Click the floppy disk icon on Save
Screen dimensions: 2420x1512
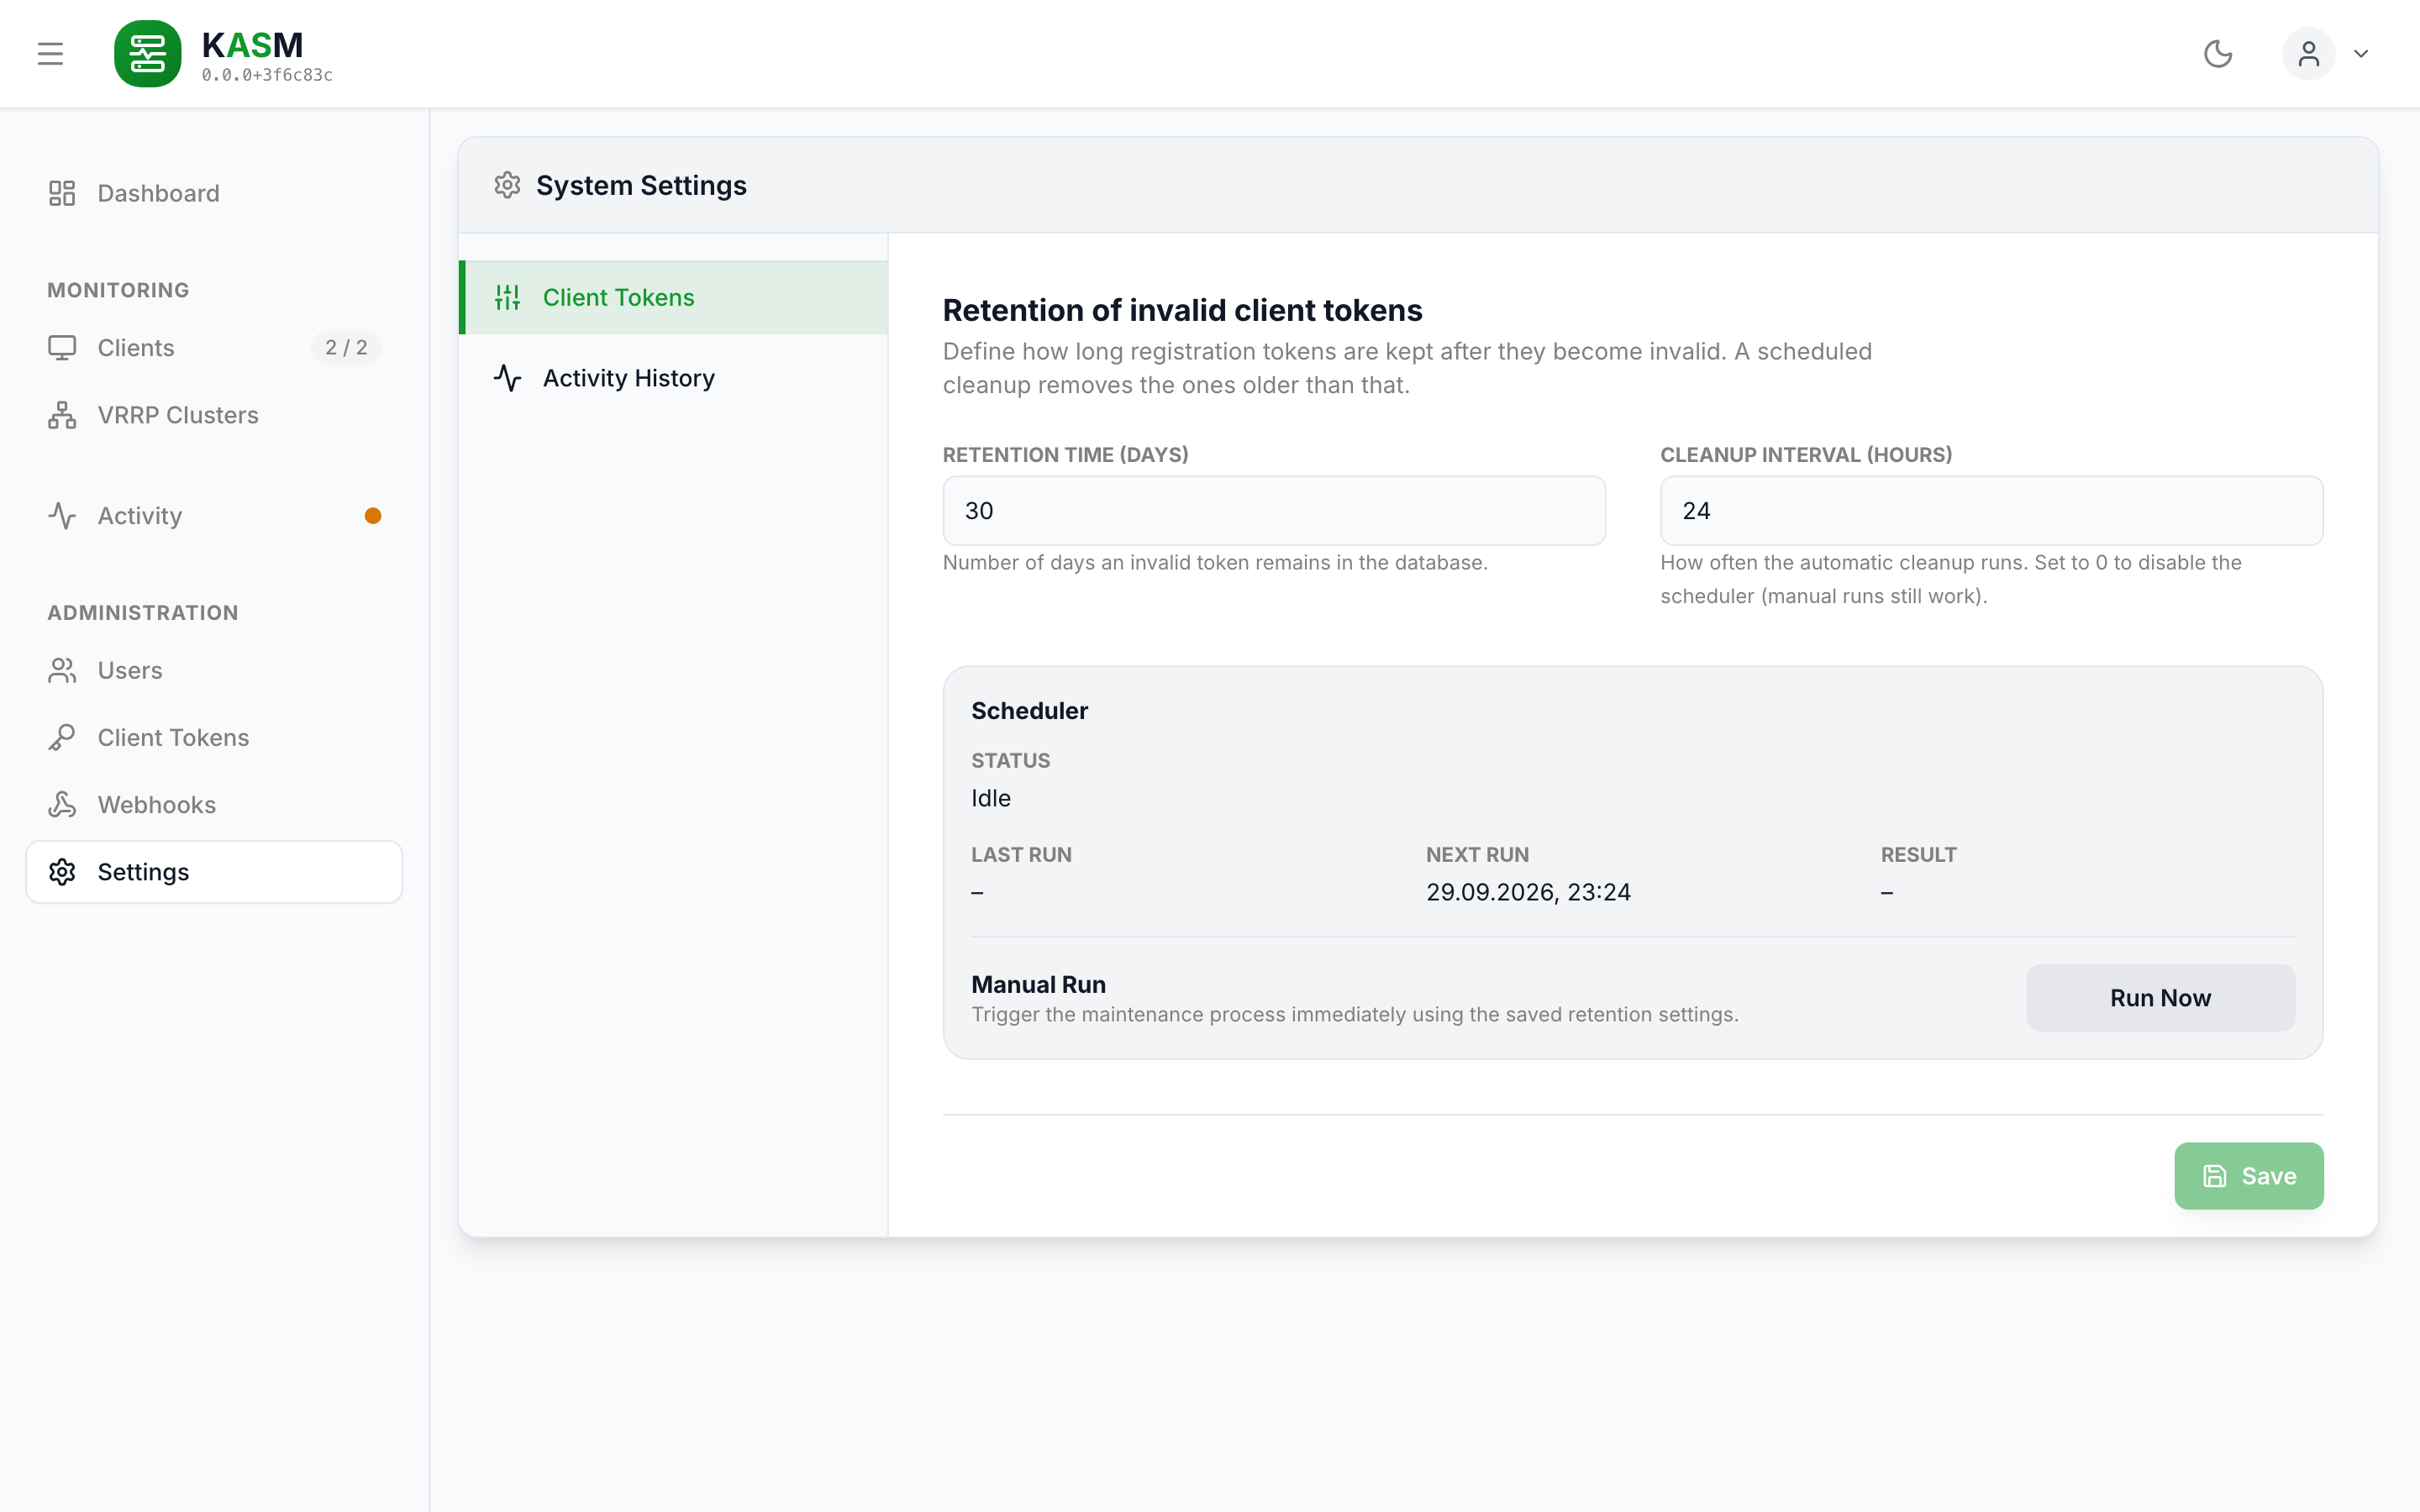(2215, 1176)
